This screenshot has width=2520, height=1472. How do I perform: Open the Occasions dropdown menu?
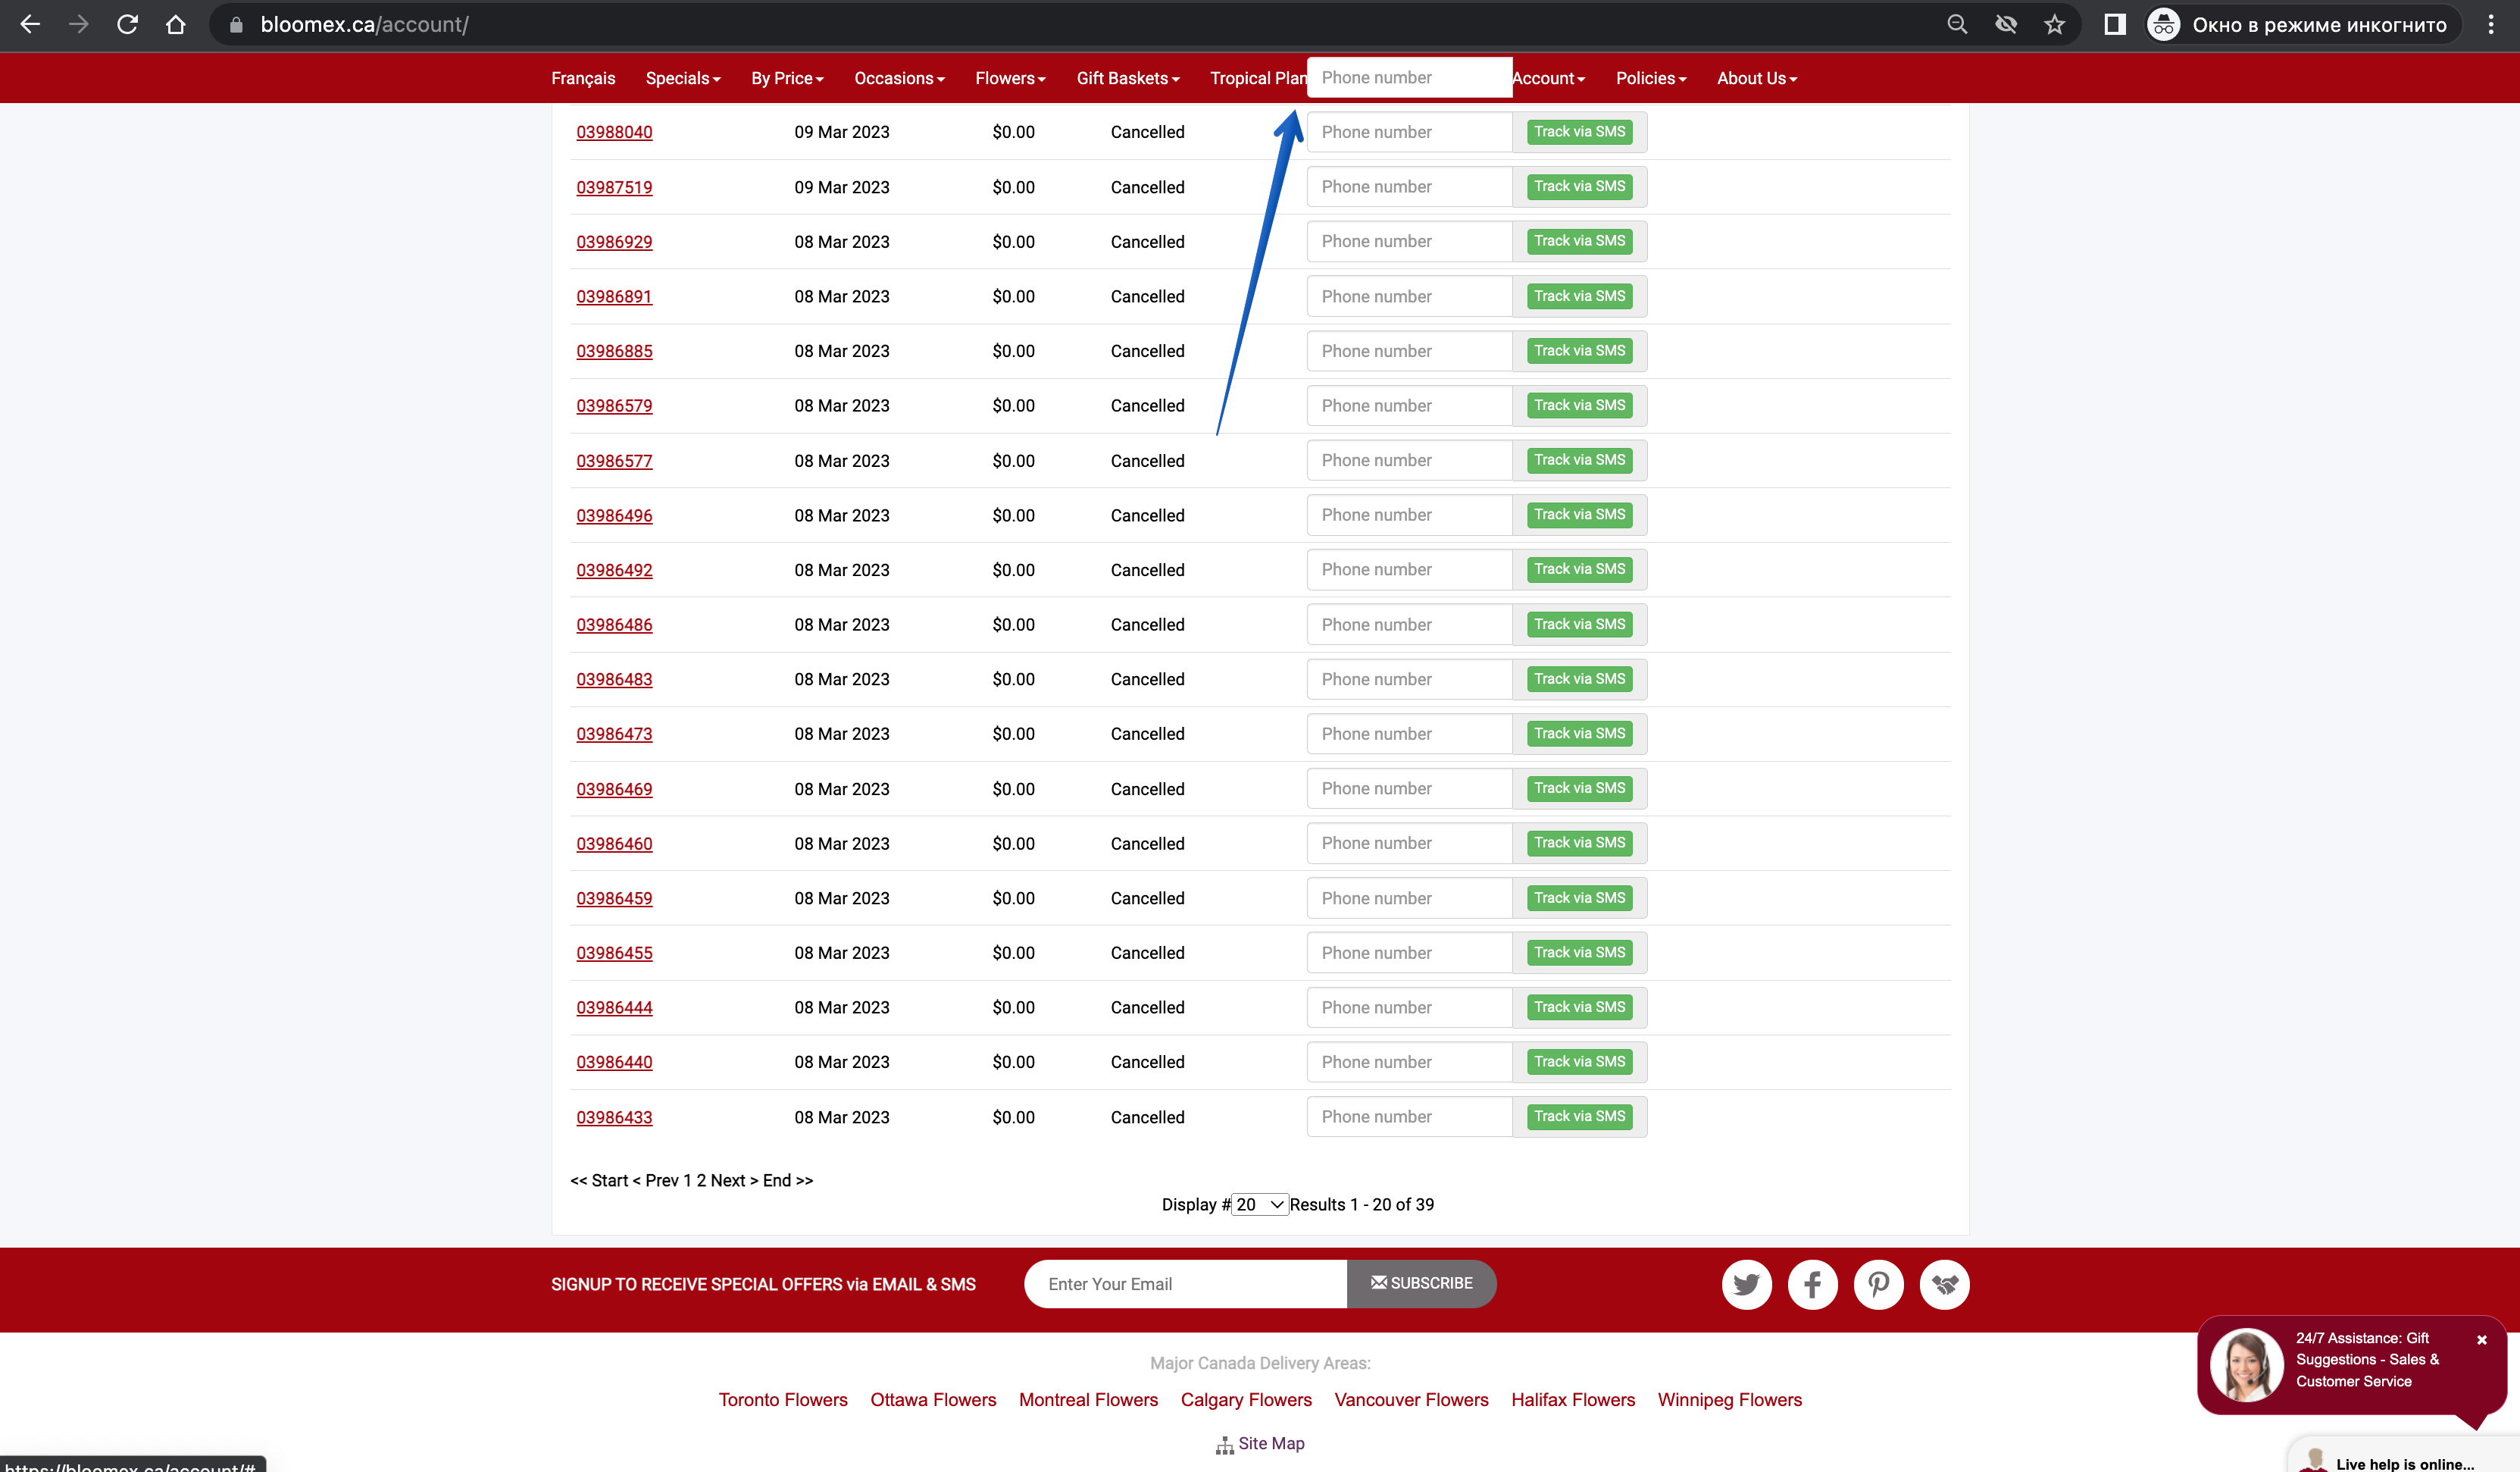tap(899, 78)
